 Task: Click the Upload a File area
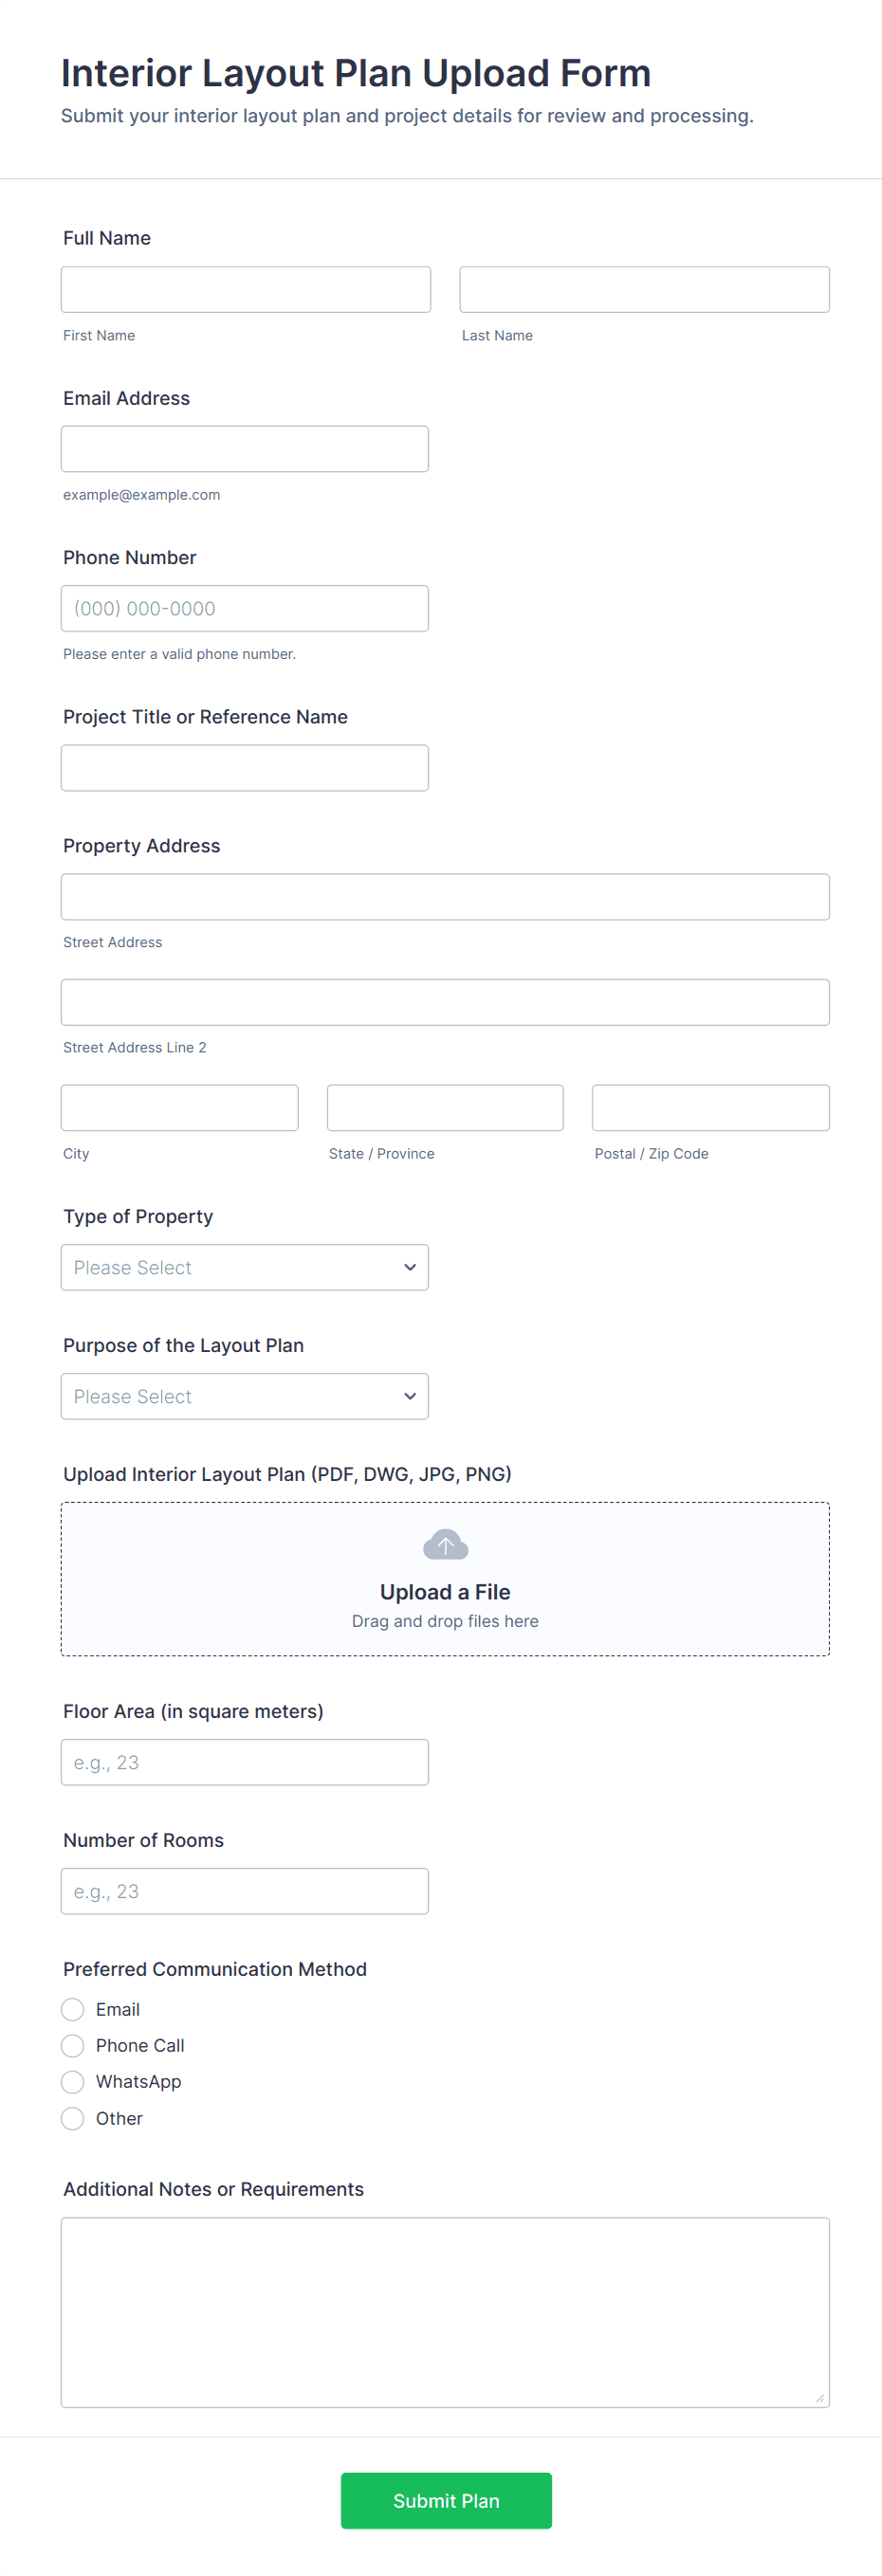pos(445,1591)
